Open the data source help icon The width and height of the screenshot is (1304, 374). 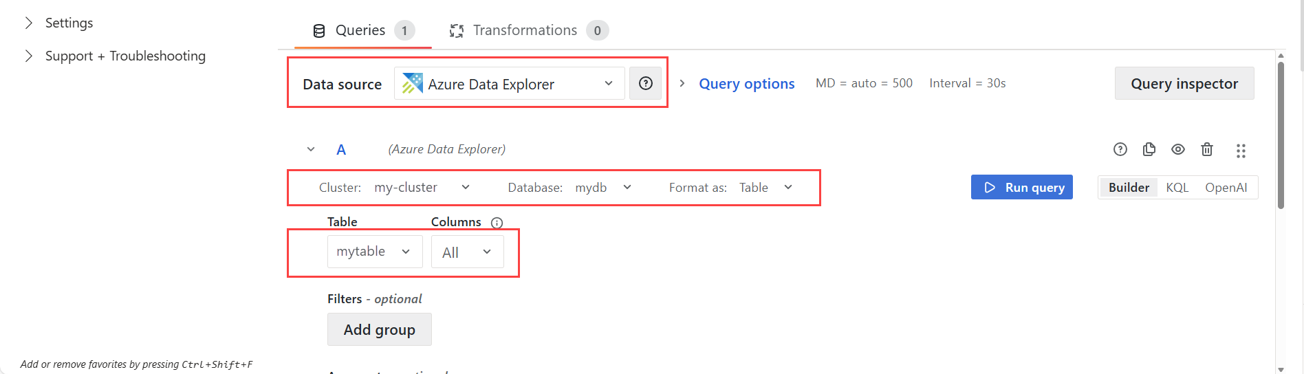pos(645,83)
